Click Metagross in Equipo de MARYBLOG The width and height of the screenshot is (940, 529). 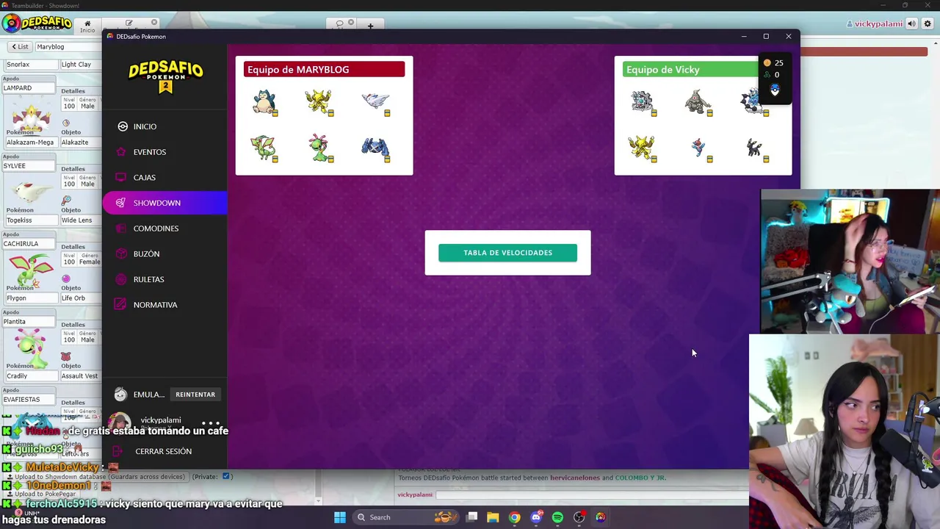pos(375,148)
